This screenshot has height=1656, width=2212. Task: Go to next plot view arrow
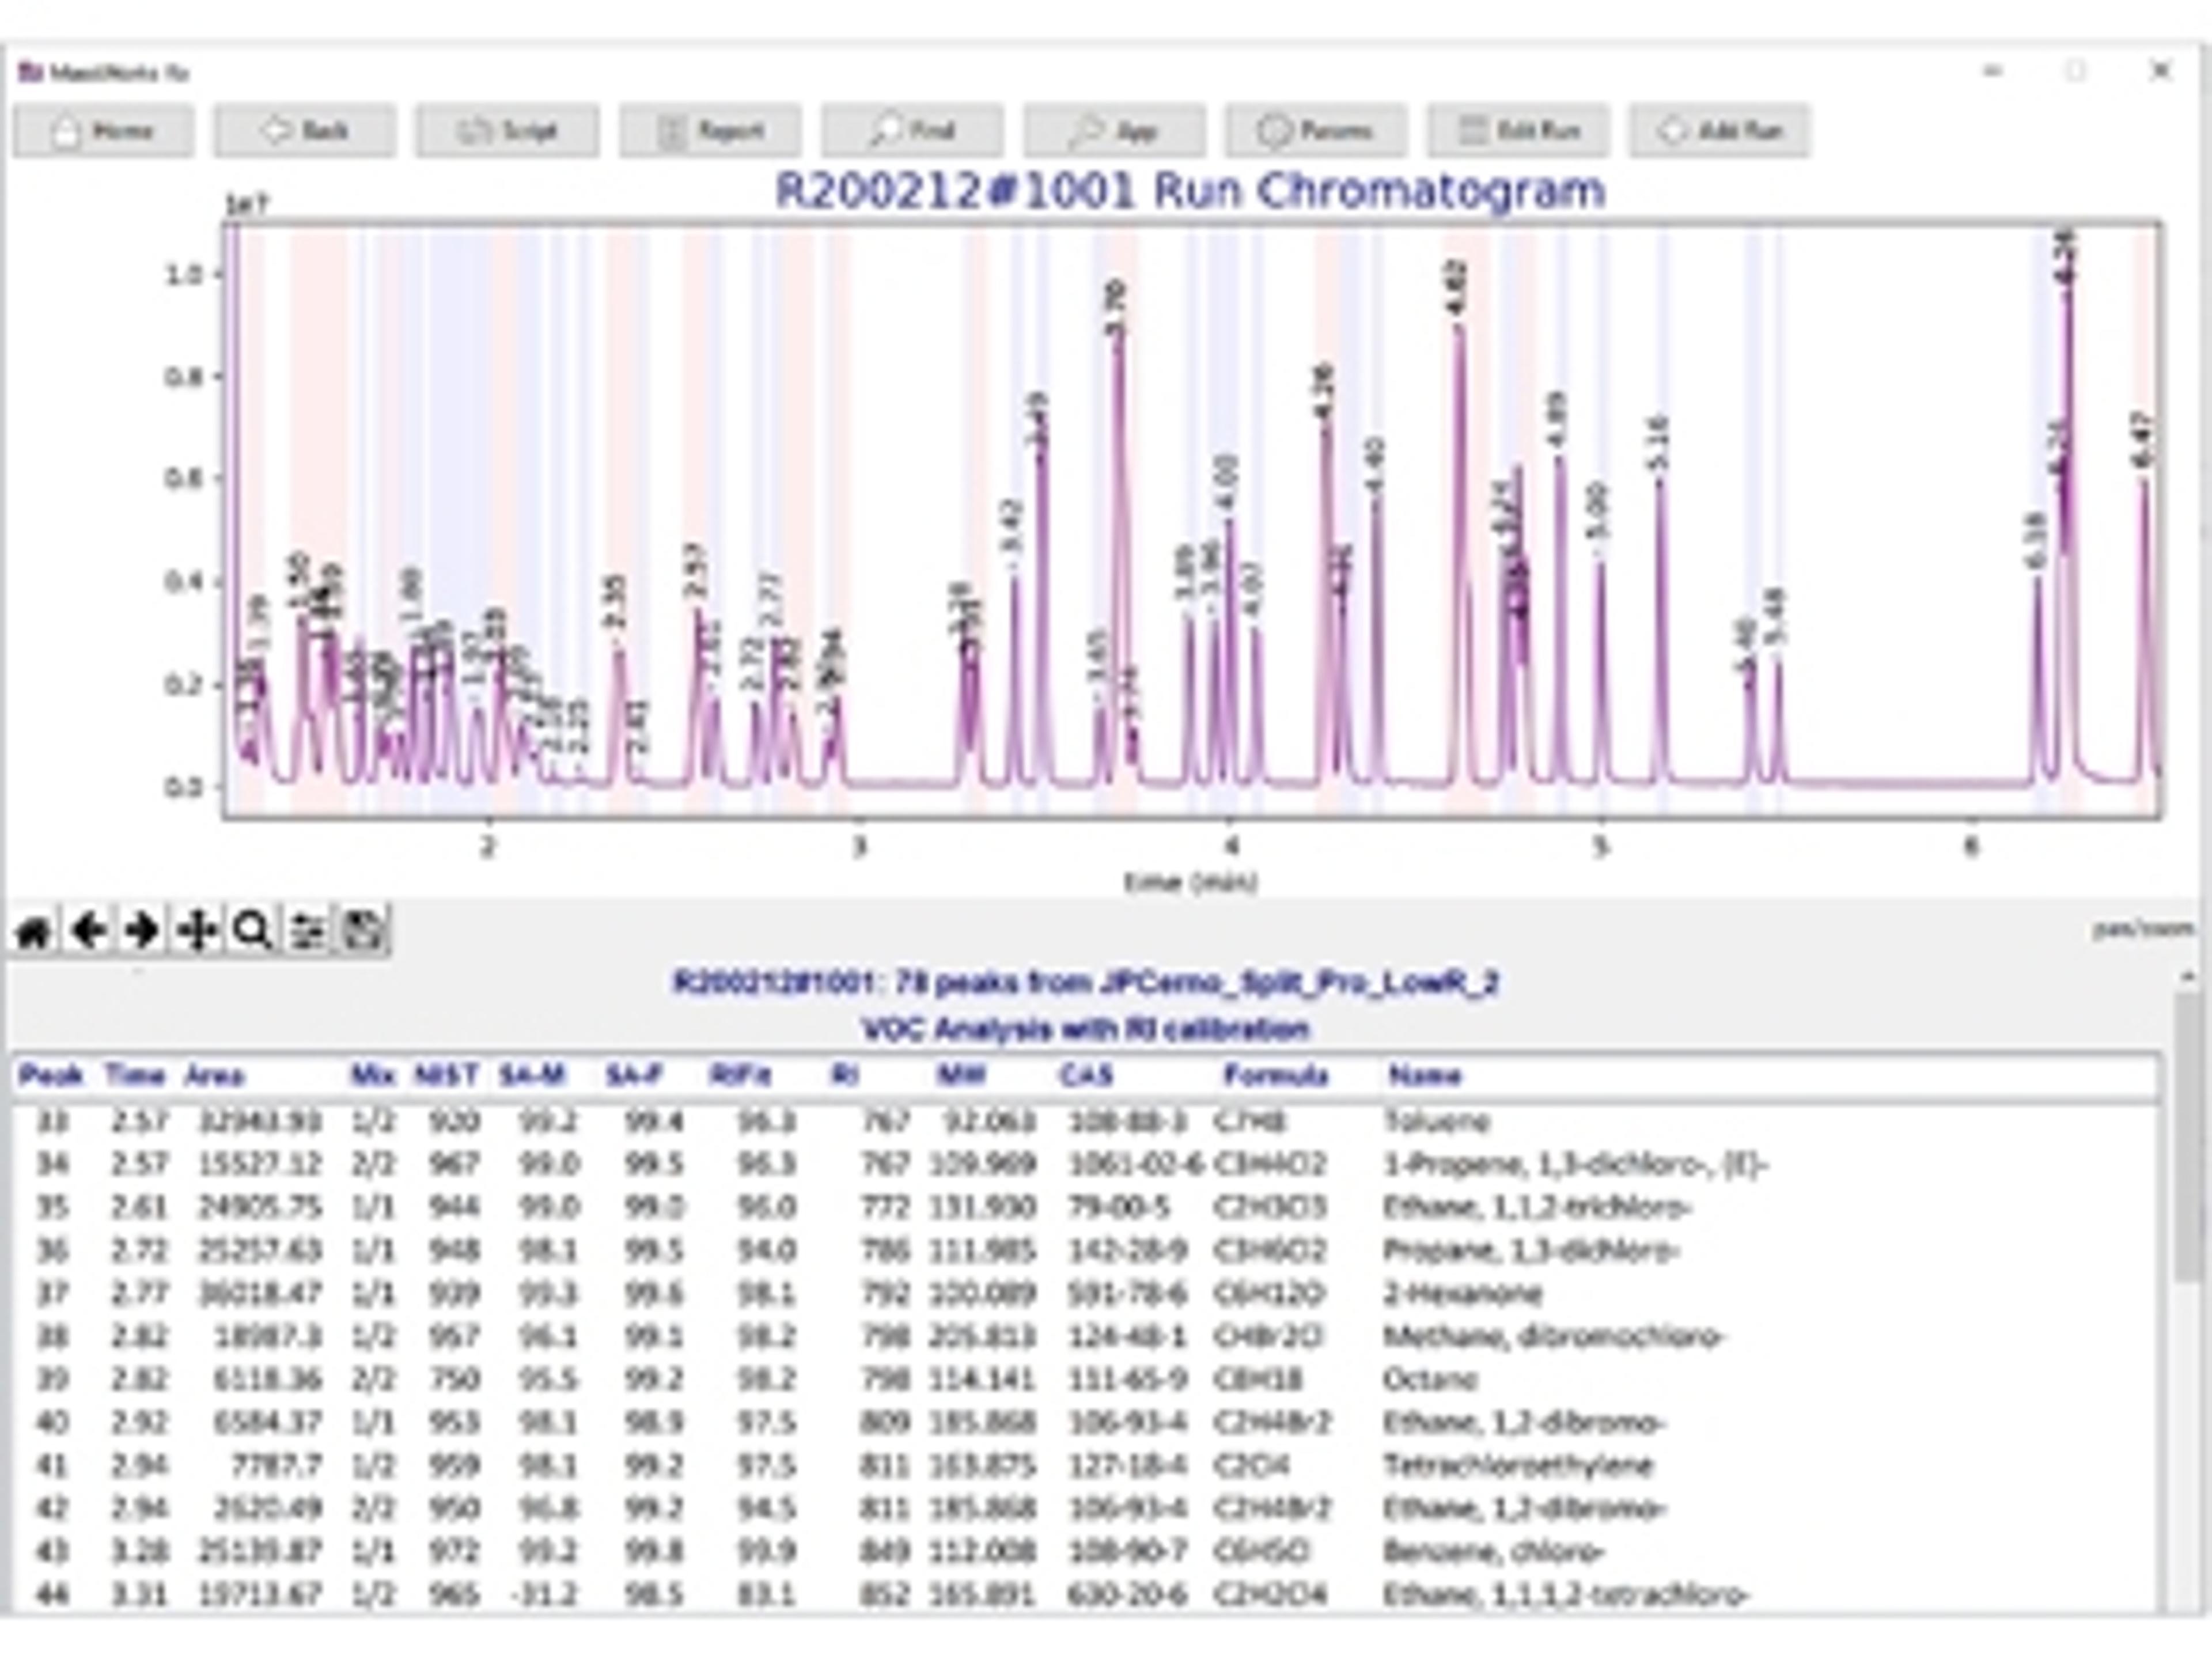pyautogui.click(x=143, y=931)
